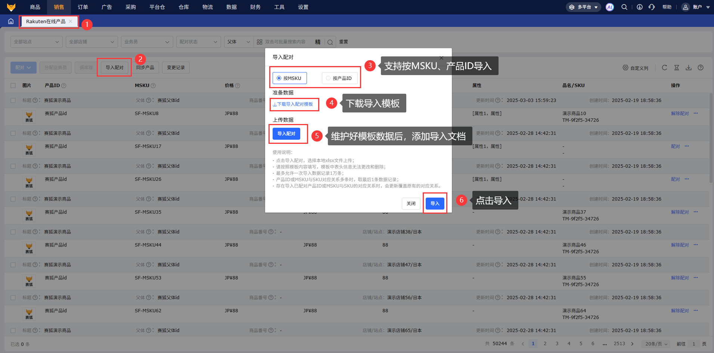Open the 订单 menu
This screenshot has height=353, width=714.
click(x=83, y=7)
